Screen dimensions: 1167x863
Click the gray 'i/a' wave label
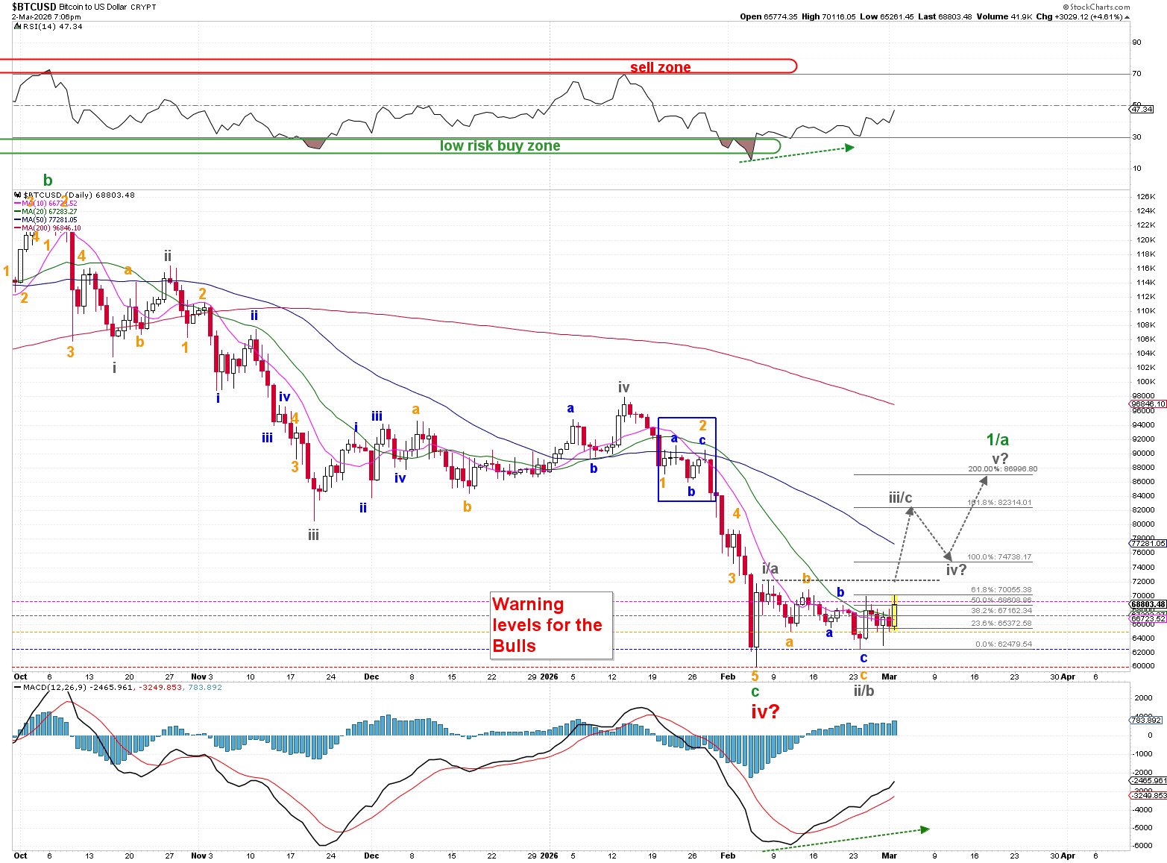point(770,569)
